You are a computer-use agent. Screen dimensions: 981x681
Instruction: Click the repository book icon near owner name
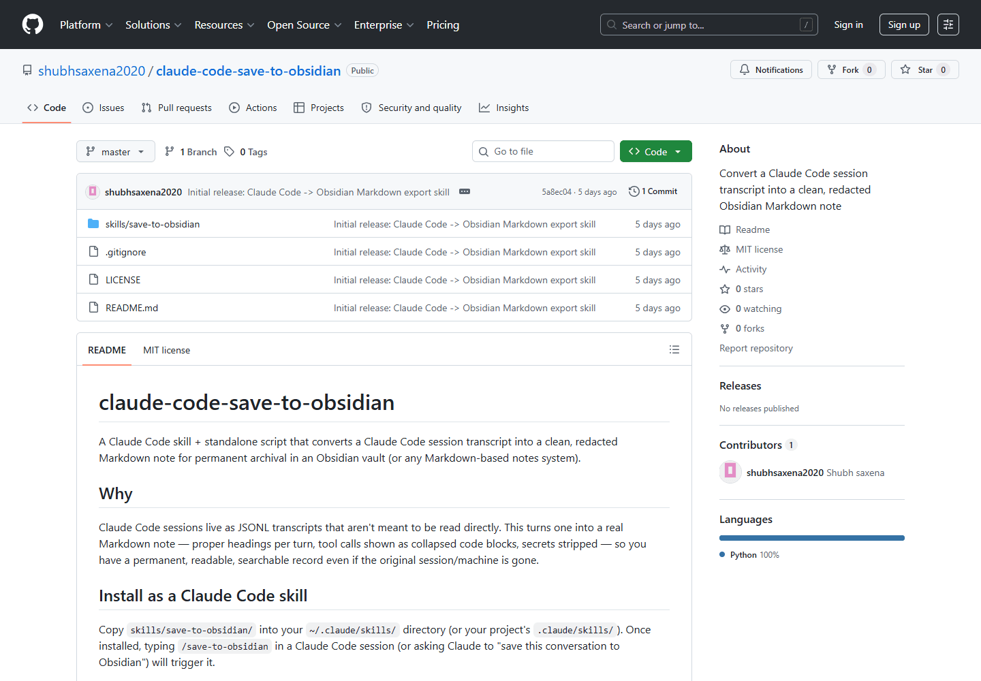[27, 70]
